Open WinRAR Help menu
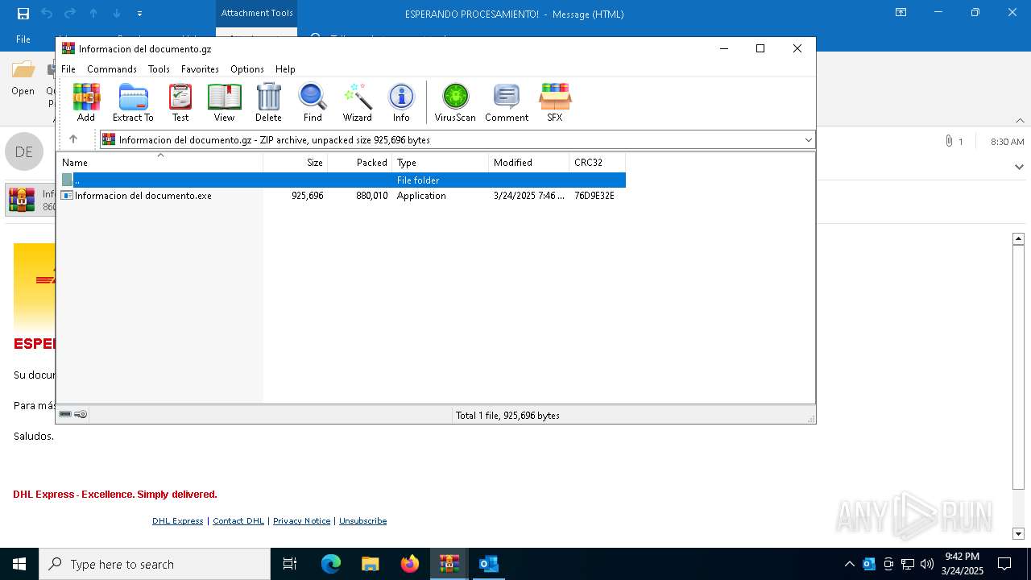Image resolution: width=1031 pixels, height=580 pixels. pyautogui.click(x=285, y=69)
